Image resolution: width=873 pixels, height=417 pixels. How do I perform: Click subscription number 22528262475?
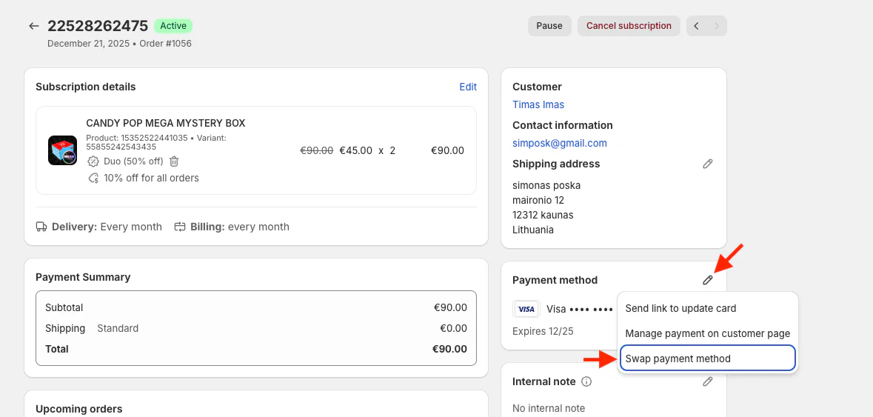pyautogui.click(x=98, y=26)
